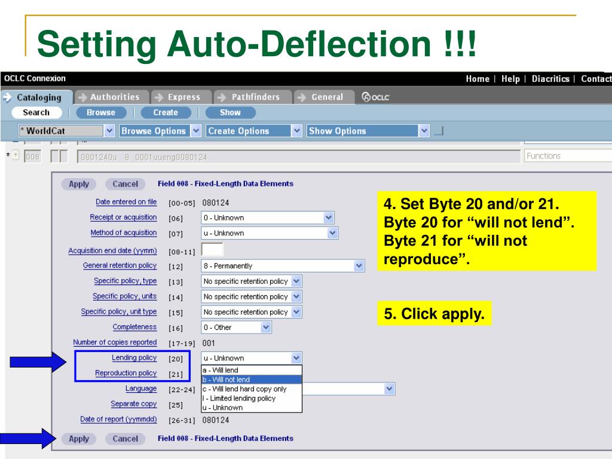
Task: Click the Acquisition end date input box
Action: pos(212,250)
